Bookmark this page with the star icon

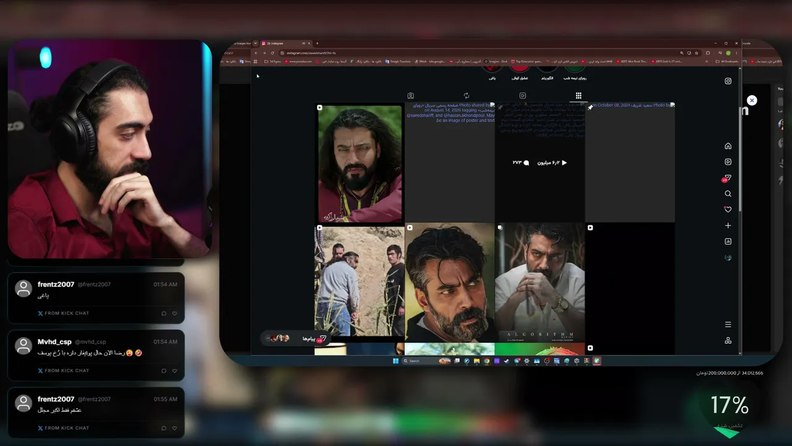[x=696, y=53]
